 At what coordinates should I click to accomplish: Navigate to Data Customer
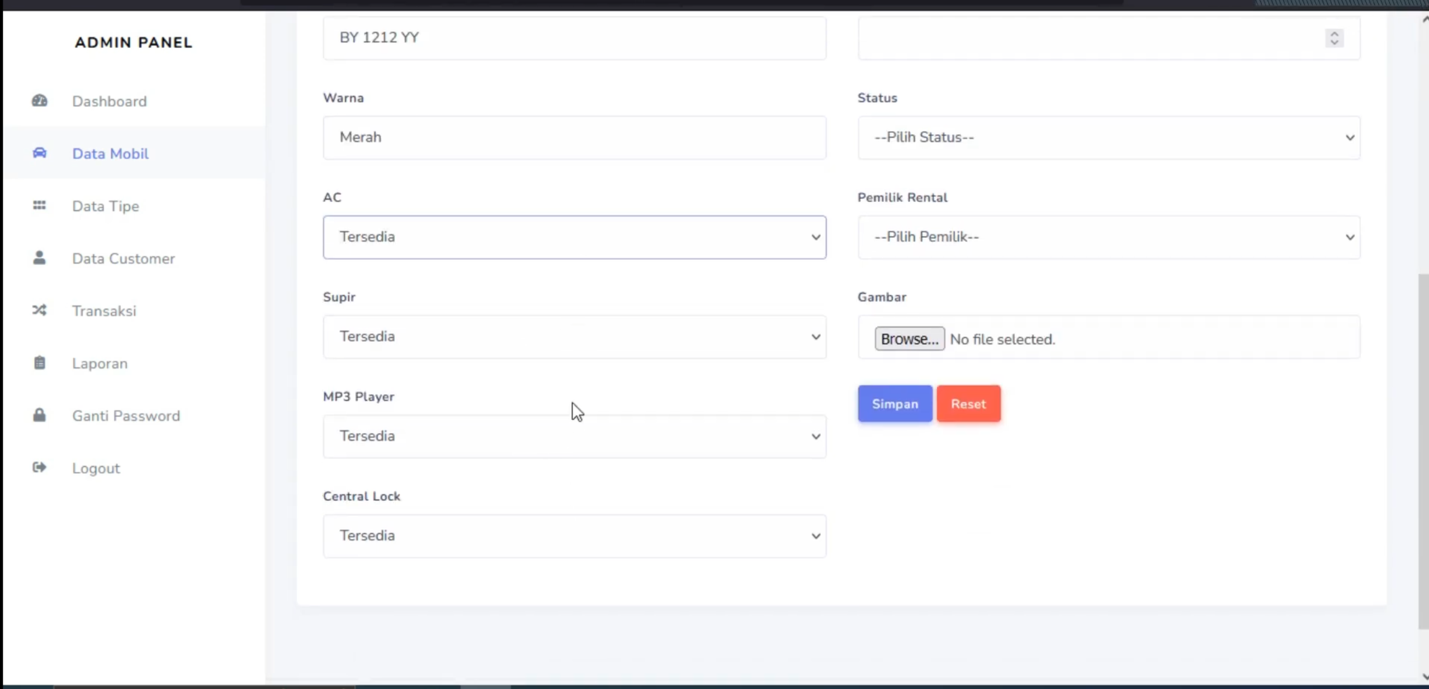[134, 259]
